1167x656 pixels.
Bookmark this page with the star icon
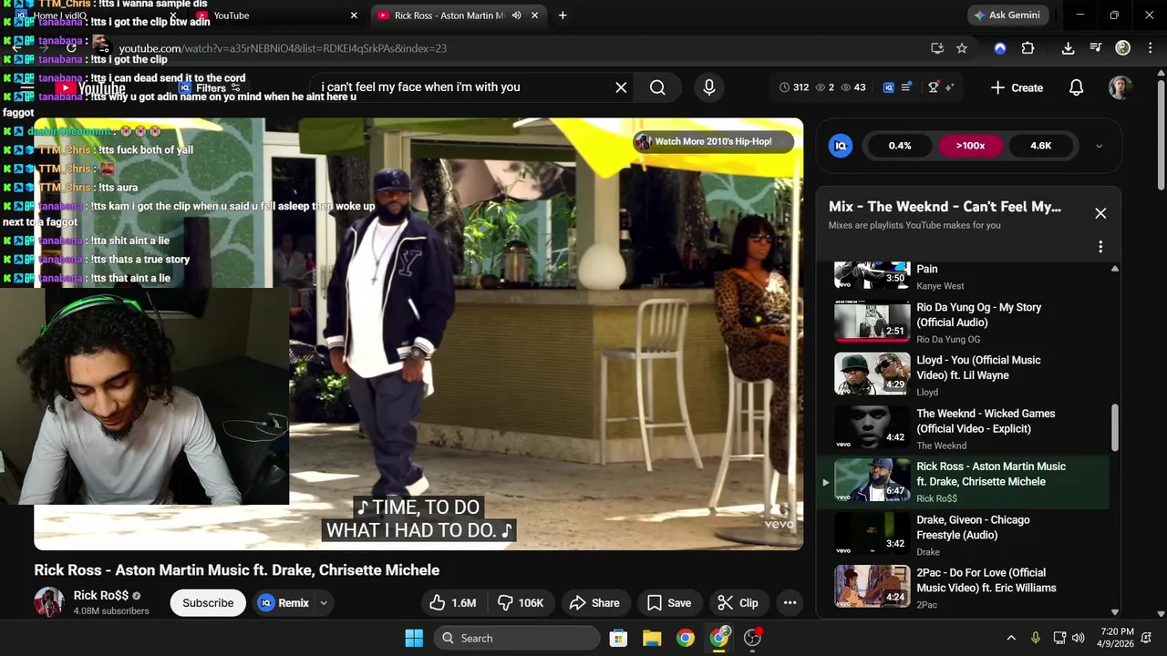pos(962,48)
